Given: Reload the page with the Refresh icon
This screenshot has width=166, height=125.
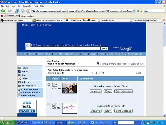Looking at the screenshot, I should pyautogui.click(x=17, y=11).
